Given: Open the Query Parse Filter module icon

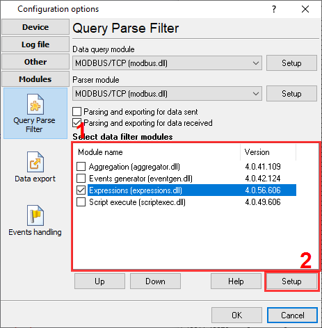Looking at the screenshot, I should (x=35, y=104).
